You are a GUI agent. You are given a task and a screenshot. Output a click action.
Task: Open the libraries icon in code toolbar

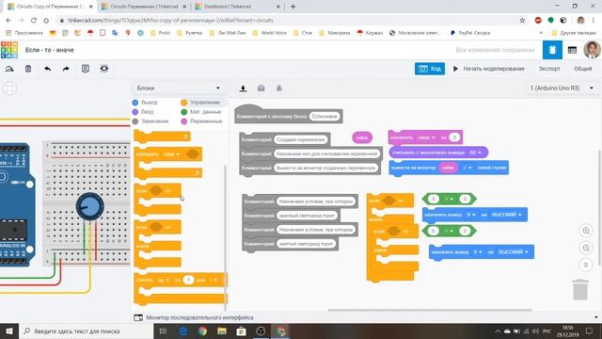coord(261,89)
